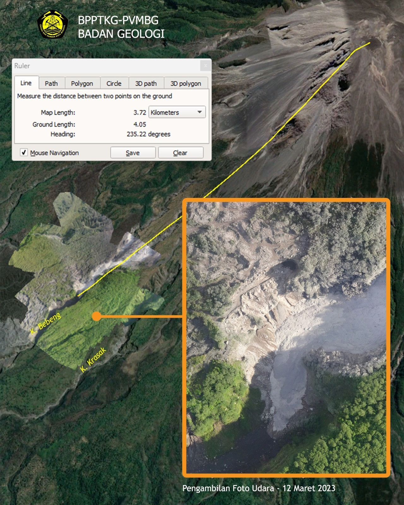Open the Path tab
This screenshot has width=404, height=505.
pos(51,83)
